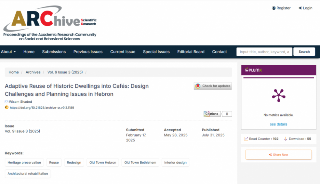Click the No metrics available text
This screenshot has width=320, height=184.
[x=278, y=115]
